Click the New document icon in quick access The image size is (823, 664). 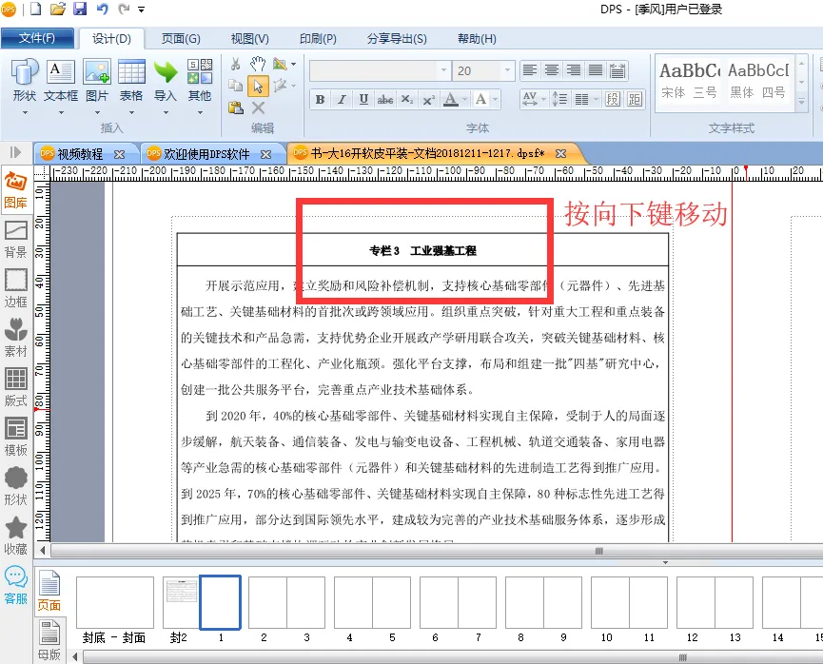click(35, 9)
